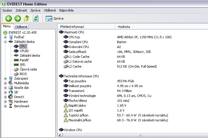Image resolution: width=208 pixels, height=138 pixels.
Task: Expand the Síť tree node
Action: tap(5, 93)
